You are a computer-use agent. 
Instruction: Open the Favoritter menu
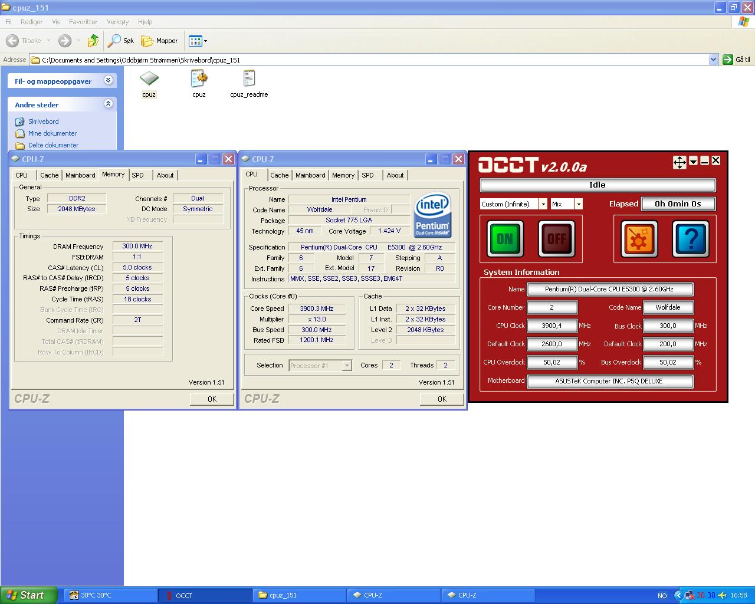pyautogui.click(x=83, y=22)
